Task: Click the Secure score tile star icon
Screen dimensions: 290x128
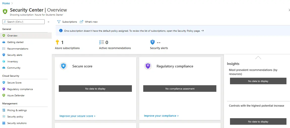Action: point(64,66)
